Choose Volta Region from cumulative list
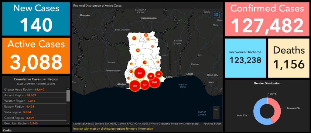Image resolution: width=311 pixels, height=133 pixels. click(20, 112)
